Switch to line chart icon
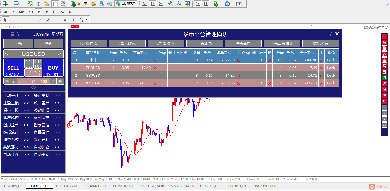Image resolution: width=390 pixels, height=191 pixels. pyautogui.click(x=161, y=4)
